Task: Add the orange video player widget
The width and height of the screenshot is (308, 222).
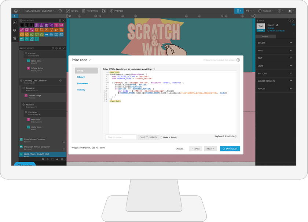Action: coord(47,30)
